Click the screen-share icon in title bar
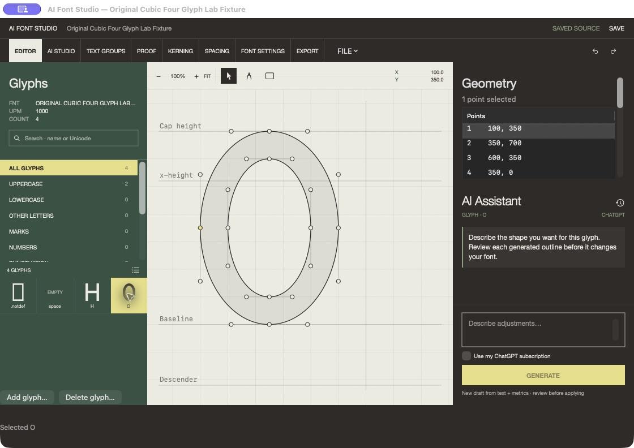Viewport: 634px width, 448px height. (22, 9)
